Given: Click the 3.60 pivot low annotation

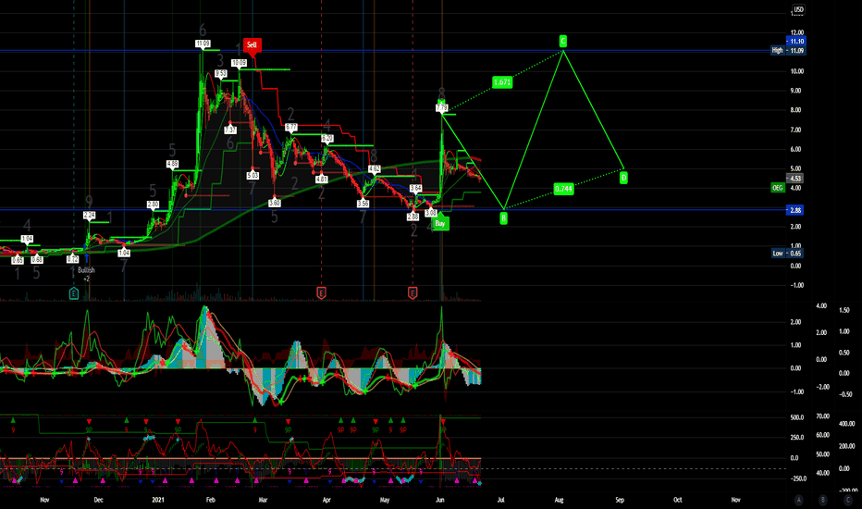Looking at the screenshot, I should tap(275, 203).
